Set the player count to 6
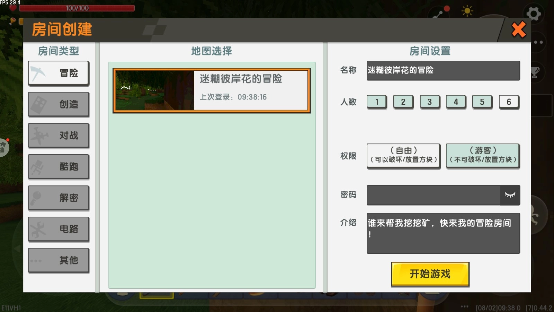Viewport: 554px width, 312px height. pyautogui.click(x=509, y=102)
